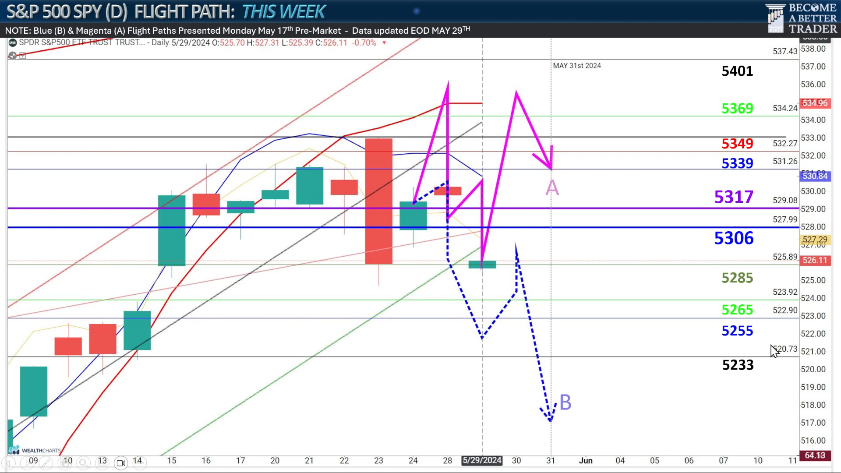Screen dimensions: 841x473
Task: Click the 516.00 price scale label
Action: click(x=813, y=441)
